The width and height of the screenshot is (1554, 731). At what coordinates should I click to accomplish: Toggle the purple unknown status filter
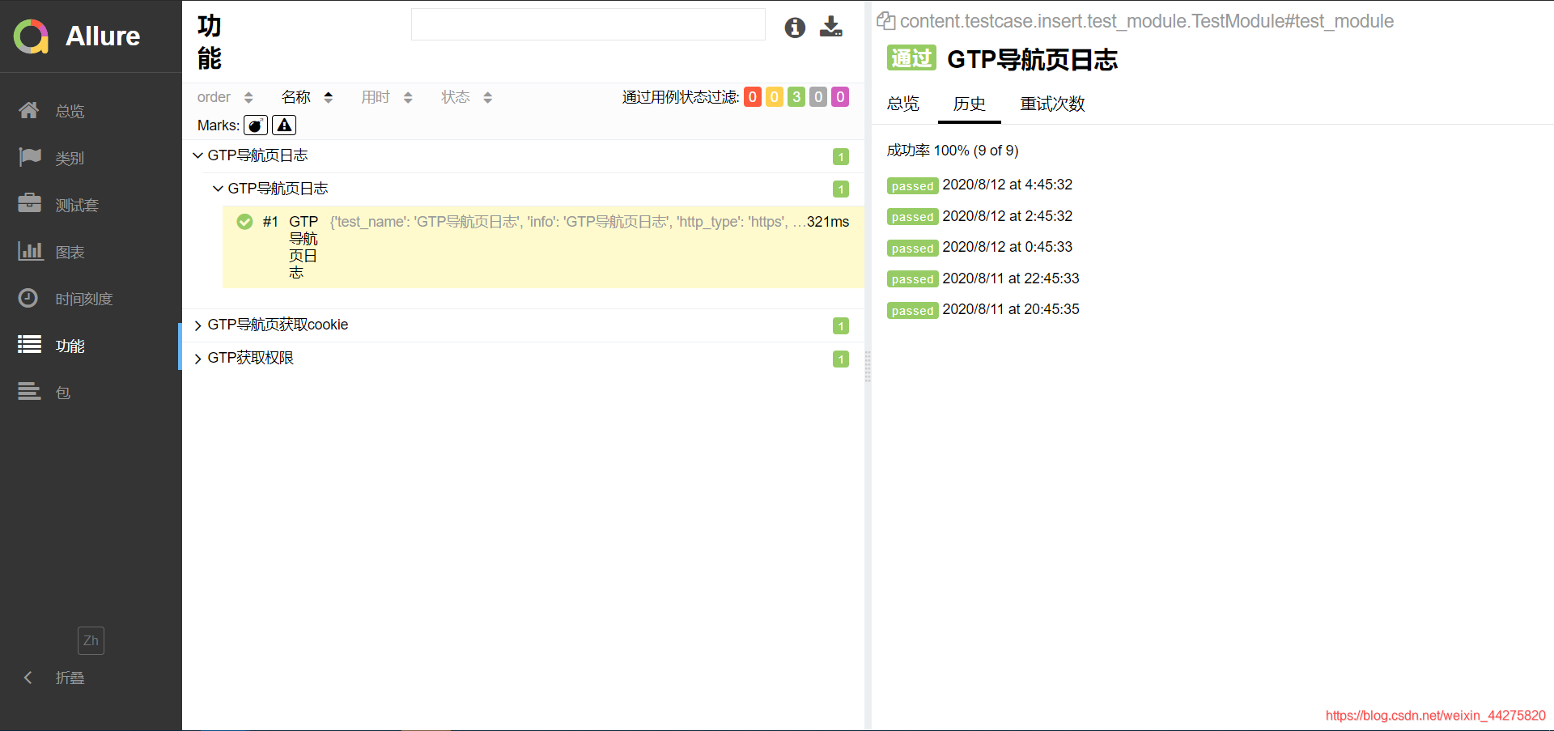pos(840,97)
